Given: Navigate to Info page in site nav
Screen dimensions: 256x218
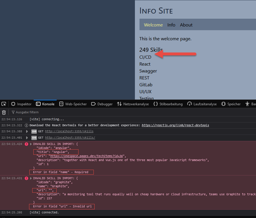Looking at the screenshot, I should coord(171,25).
